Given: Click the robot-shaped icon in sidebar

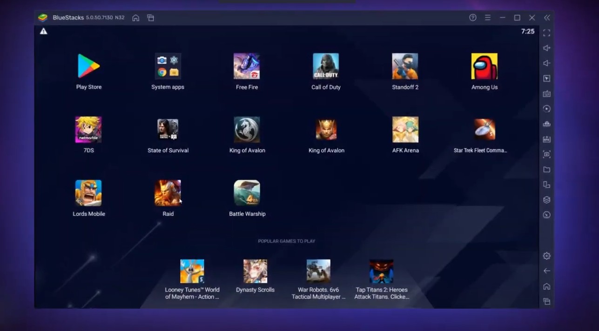Looking at the screenshot, I should pos(547,124).
